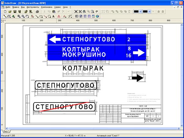Select the Ellipse drawing tool
184x138 pixels.
(49, 16)
